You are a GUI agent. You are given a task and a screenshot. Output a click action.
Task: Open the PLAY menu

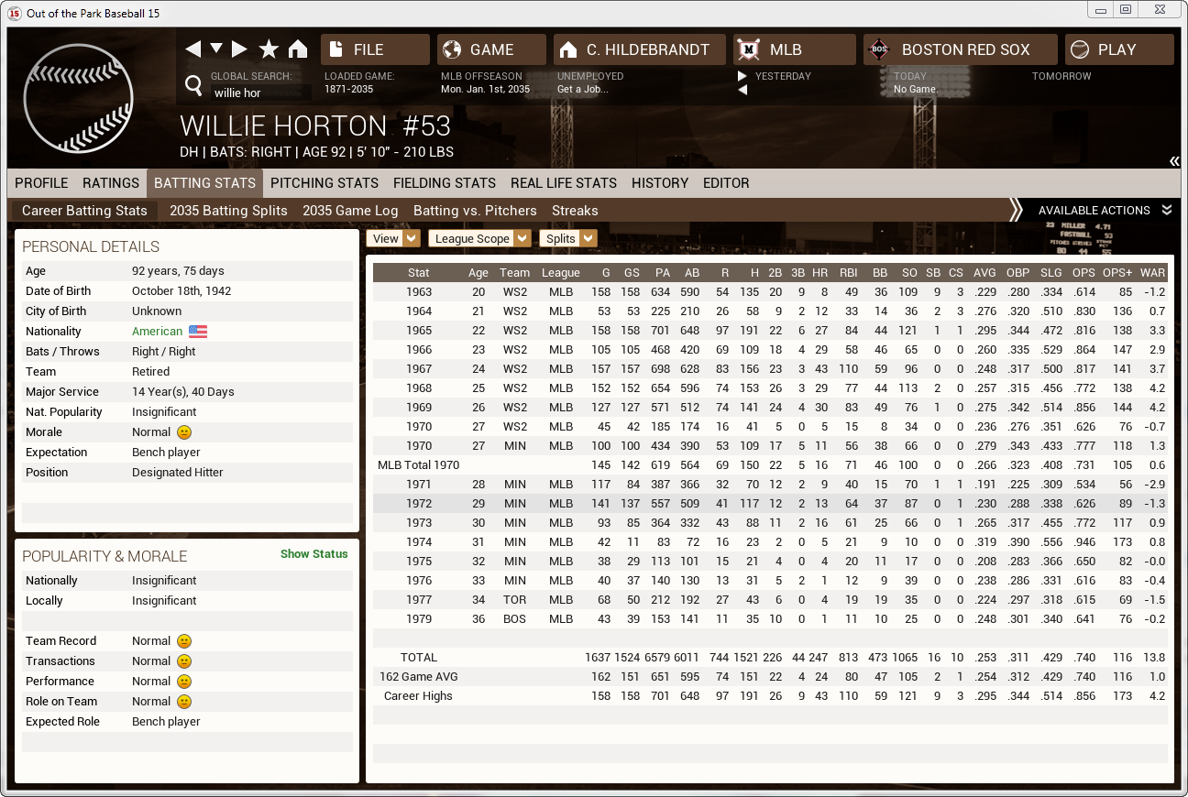click(x=1119, y=49)
